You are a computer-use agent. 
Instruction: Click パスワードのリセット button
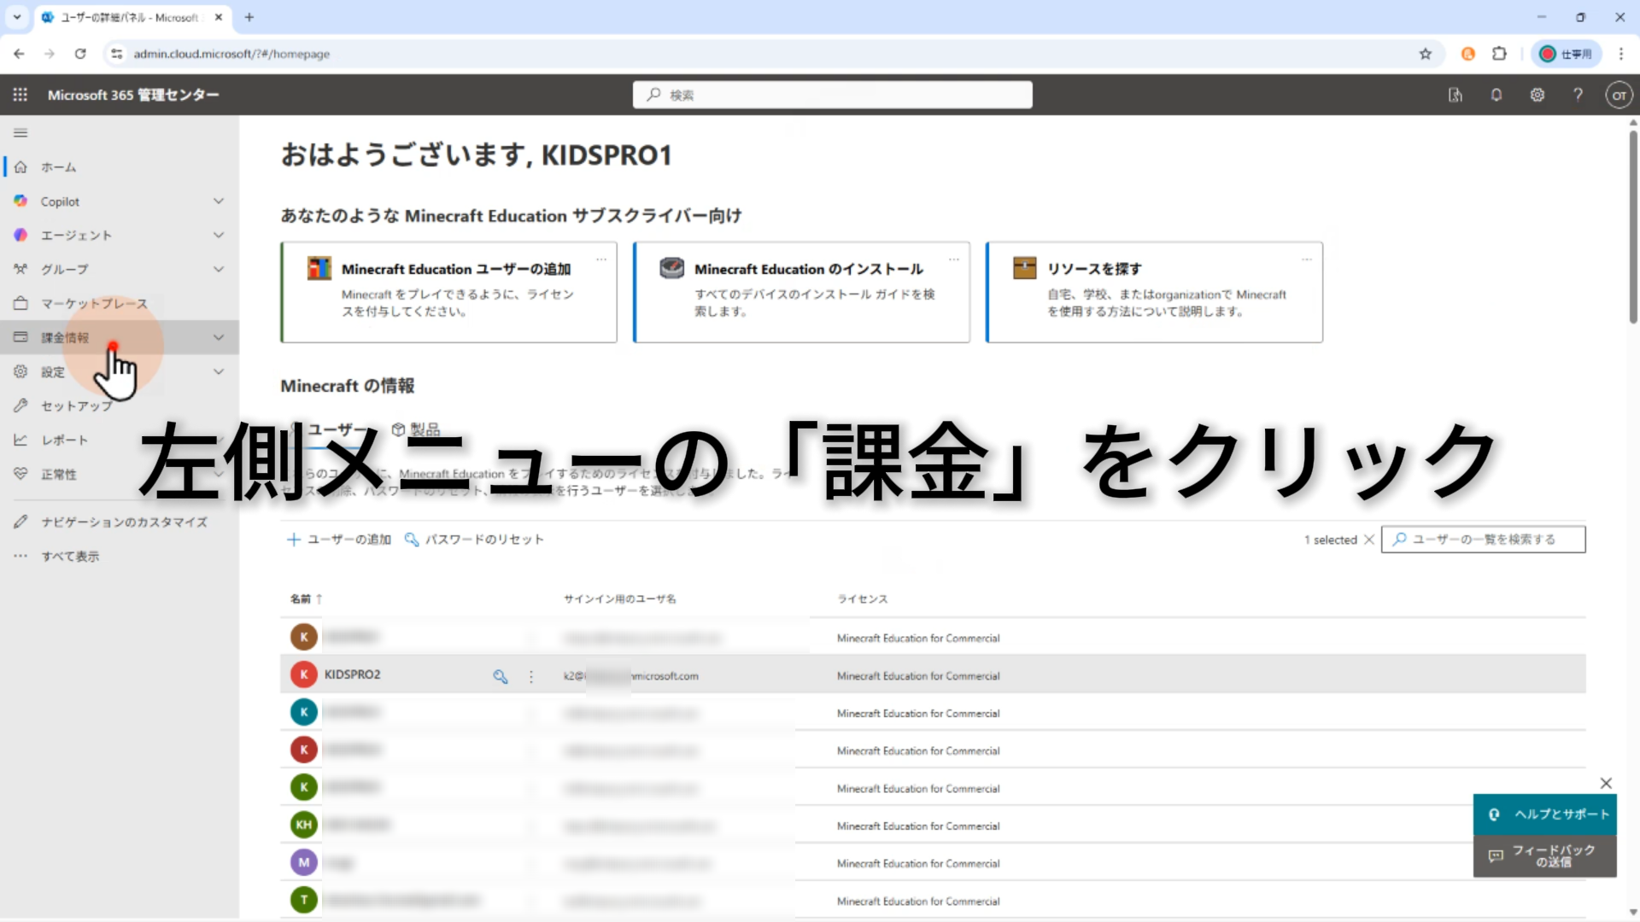474,540
